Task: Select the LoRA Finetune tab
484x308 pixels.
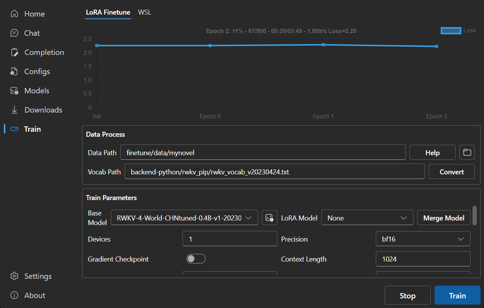Action: click(108, 12)
